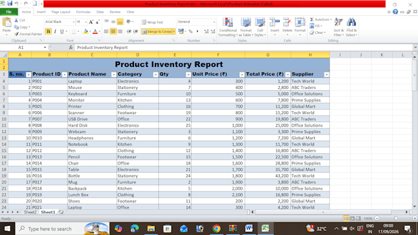Viewport: 418px width, 235px height.
Task: Activate the Format Painter brush
Action: click(28, 34)
